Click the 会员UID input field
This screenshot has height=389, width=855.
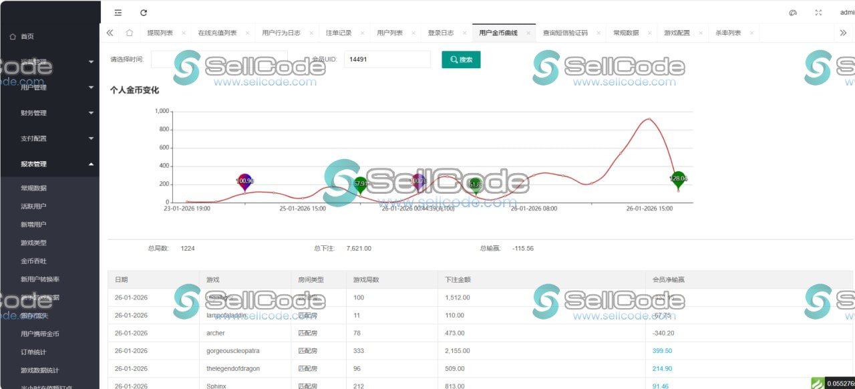click(387, 59)
